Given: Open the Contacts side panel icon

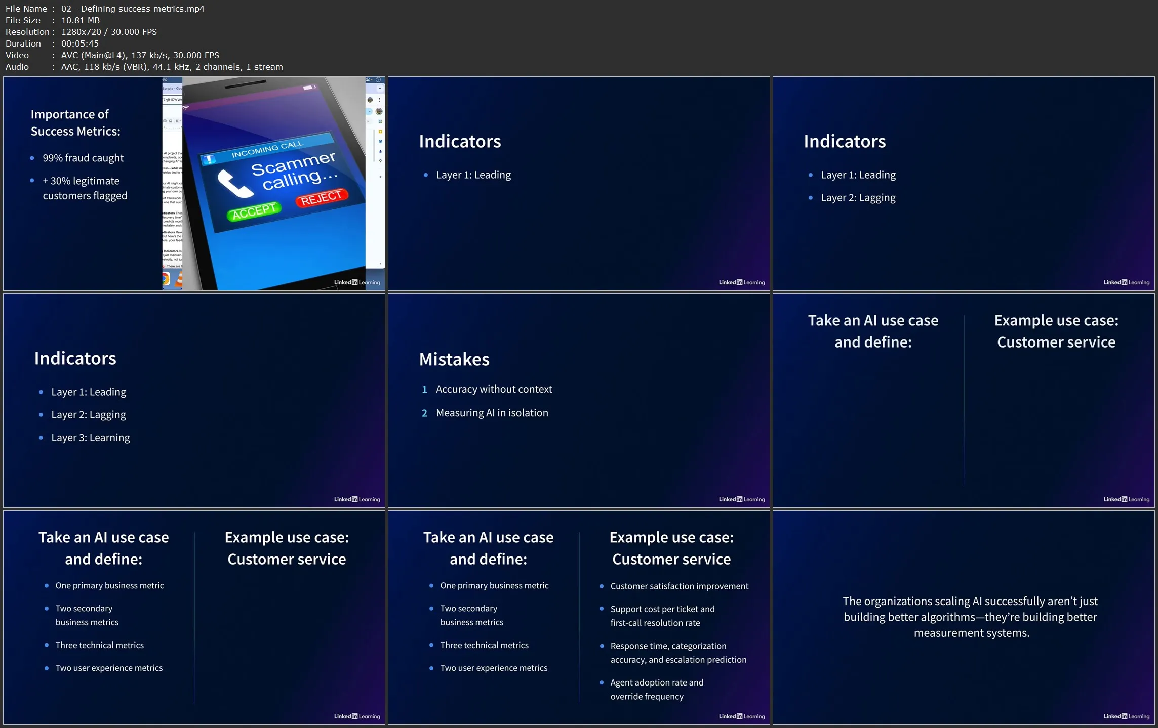Looking at the screenshot, I should pos(380,151).
